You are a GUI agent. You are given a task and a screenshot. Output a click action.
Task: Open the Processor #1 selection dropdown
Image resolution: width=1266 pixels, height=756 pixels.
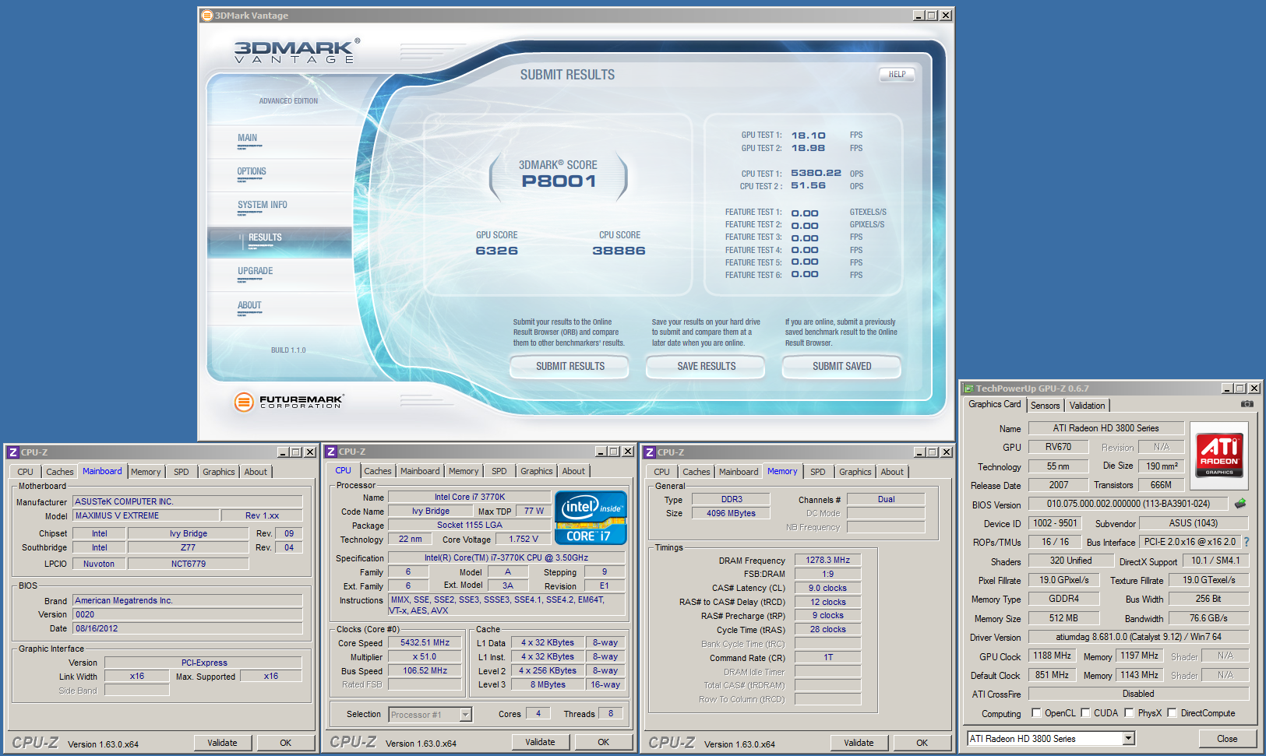[465, 714]
